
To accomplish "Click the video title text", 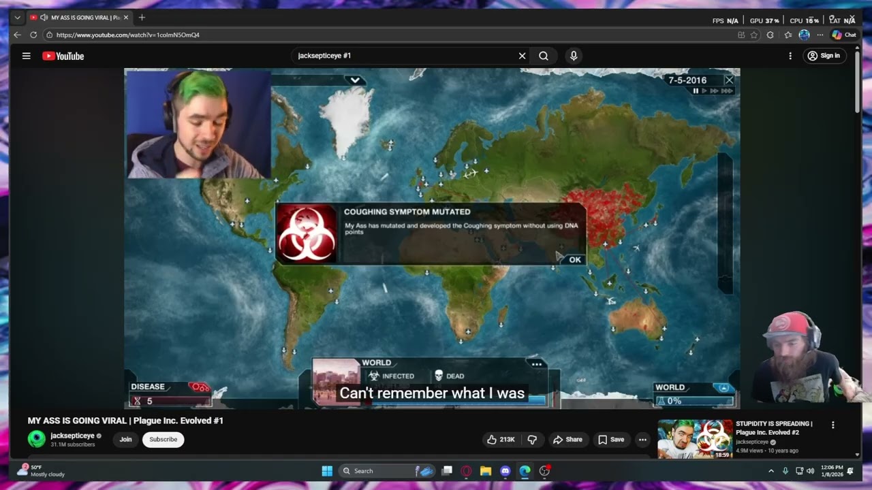I will [125, 421].
